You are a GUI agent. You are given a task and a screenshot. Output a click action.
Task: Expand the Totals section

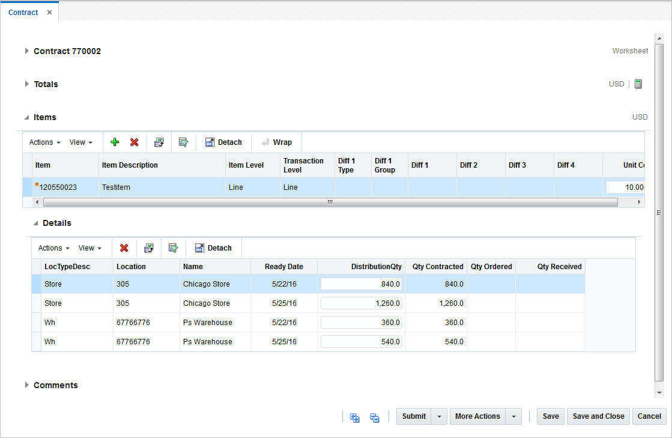27,84
